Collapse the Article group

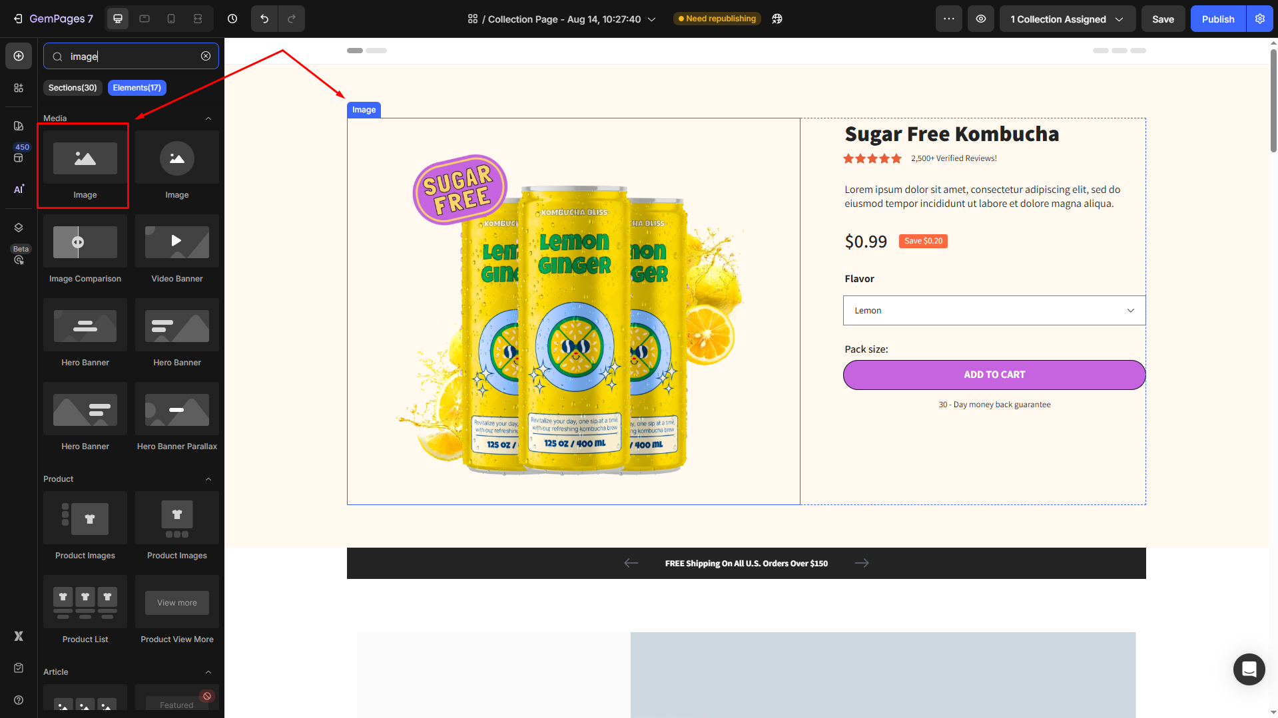coord(208,672)
